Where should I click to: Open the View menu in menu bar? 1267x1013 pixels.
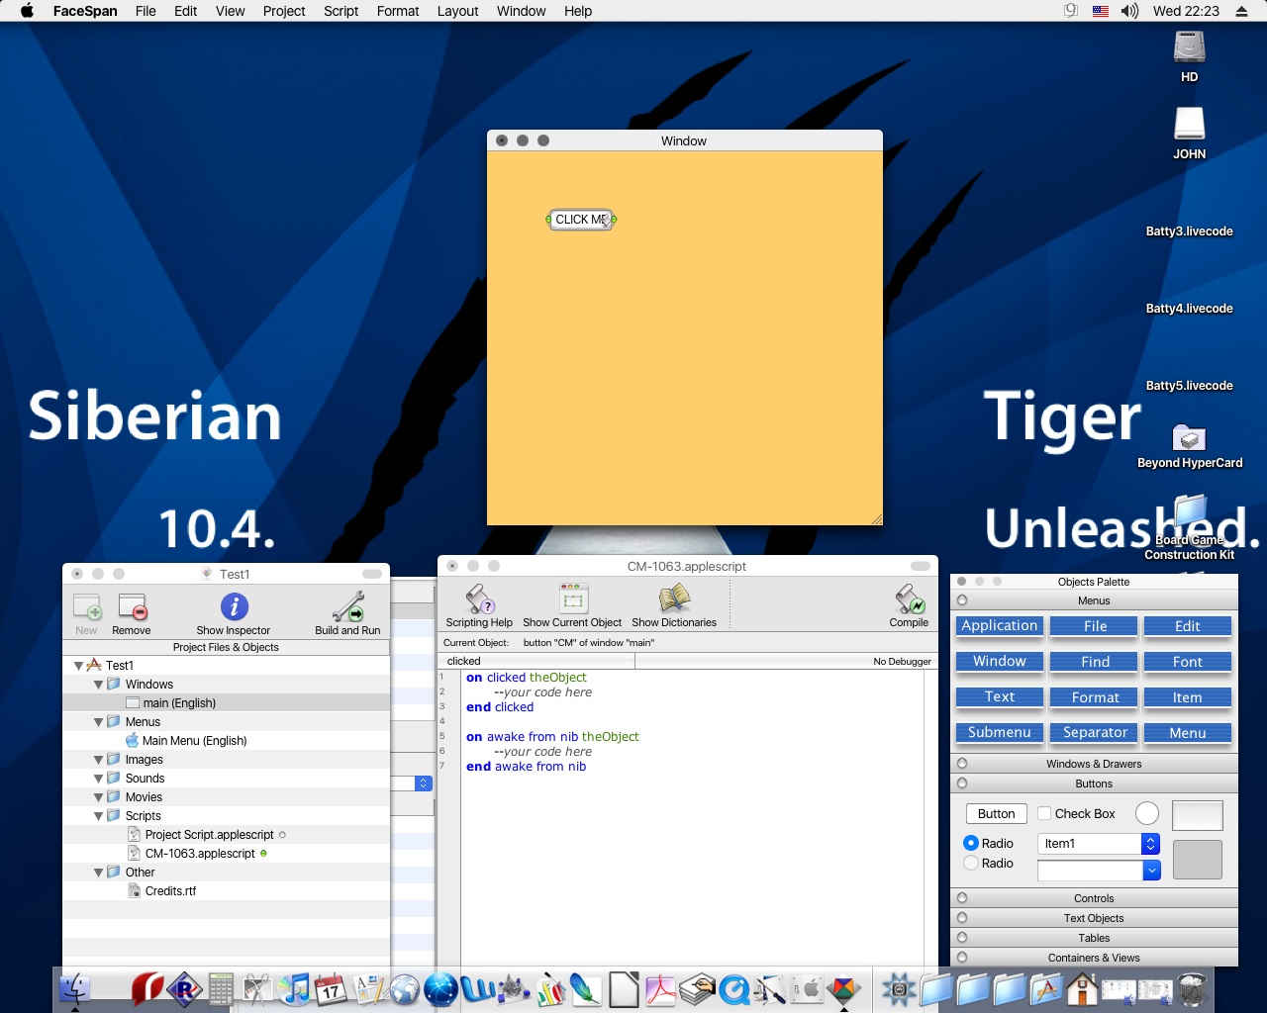coord(230,11)
